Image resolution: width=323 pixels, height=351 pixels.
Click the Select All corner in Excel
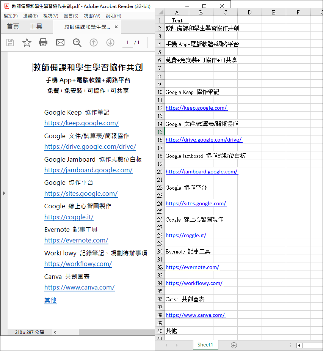[x=160, y=12]
